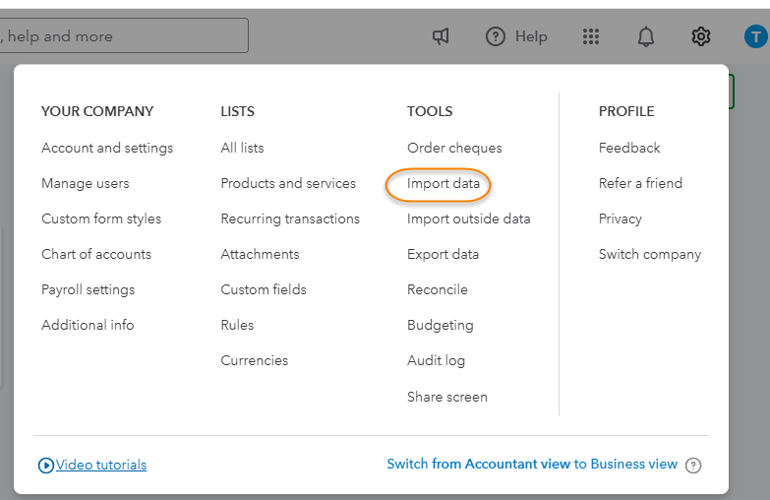The width and height of the screenshot is (770, 500).
Task: Click the settings gear icon
Action: tap(700, 36)
